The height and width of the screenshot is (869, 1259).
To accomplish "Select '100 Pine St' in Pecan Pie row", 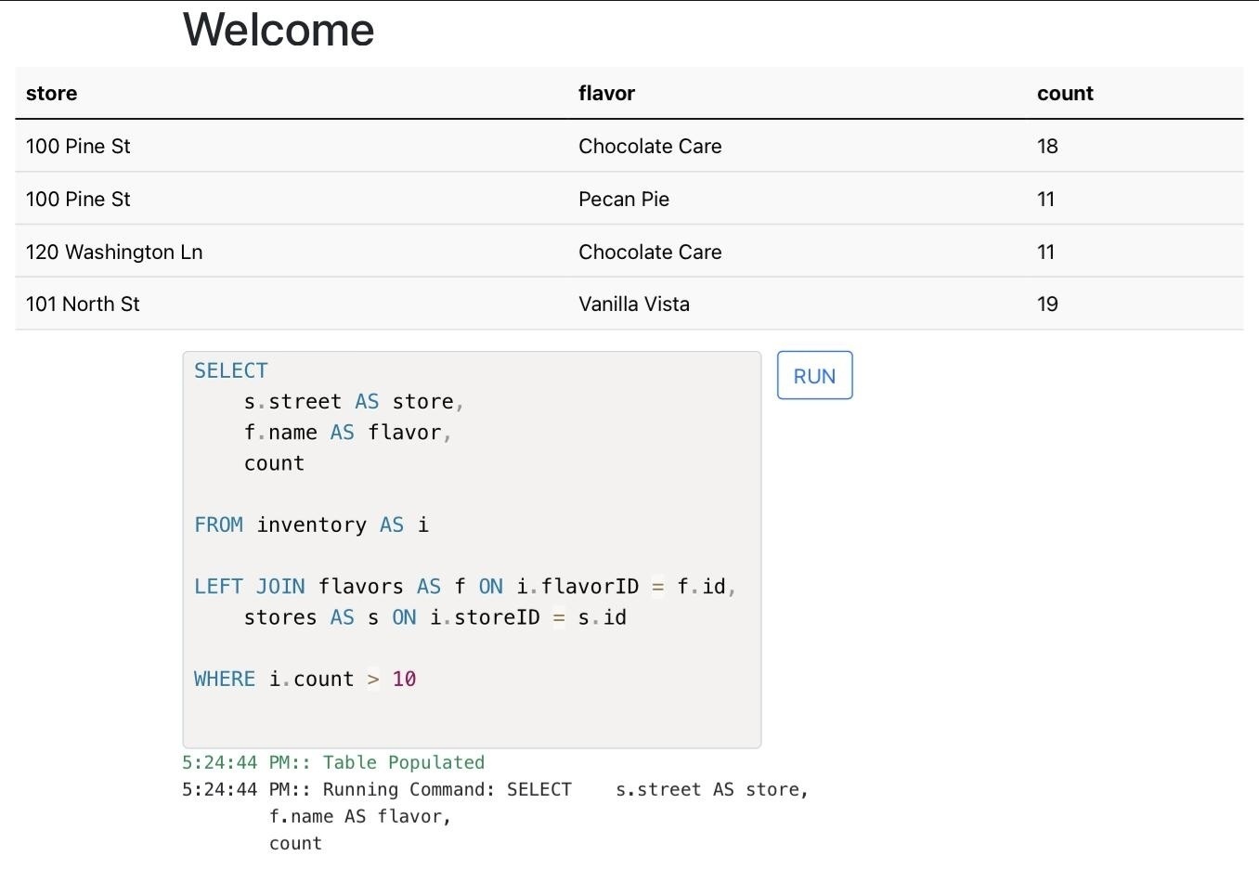I will tap(78, 199).
